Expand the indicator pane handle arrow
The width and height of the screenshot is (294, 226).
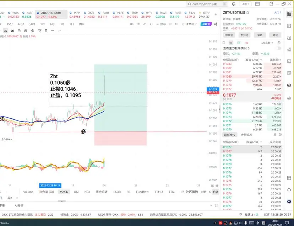(62, 201)
